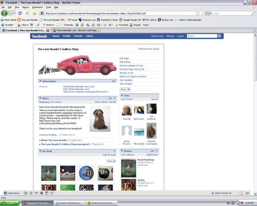Open the MySpace.com bookmark
Image resolution: width=257 pixels, height=206 pixels.
pyautogui.click(x=87, y=20)
